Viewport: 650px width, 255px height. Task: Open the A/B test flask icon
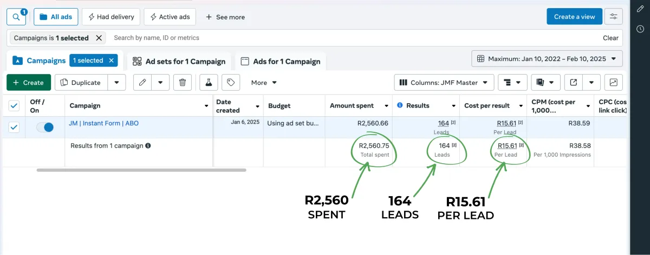point(208,83)
